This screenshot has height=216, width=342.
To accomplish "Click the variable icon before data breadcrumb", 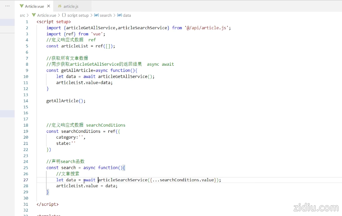I will click(x=119, y=15).
